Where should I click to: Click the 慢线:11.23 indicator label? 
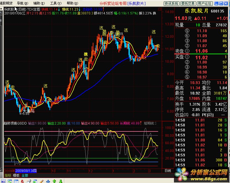70,9
